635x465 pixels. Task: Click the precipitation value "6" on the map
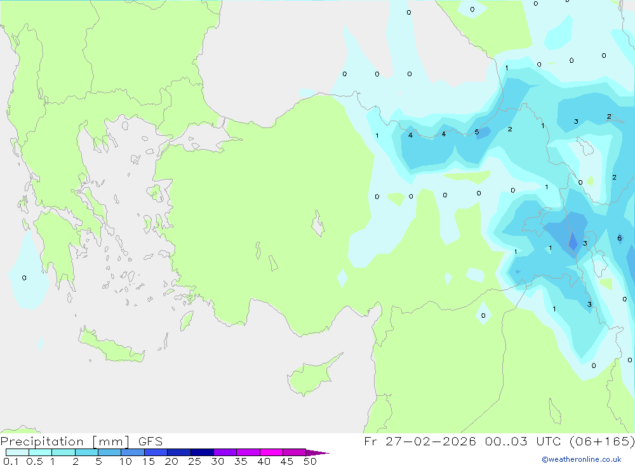620,238
